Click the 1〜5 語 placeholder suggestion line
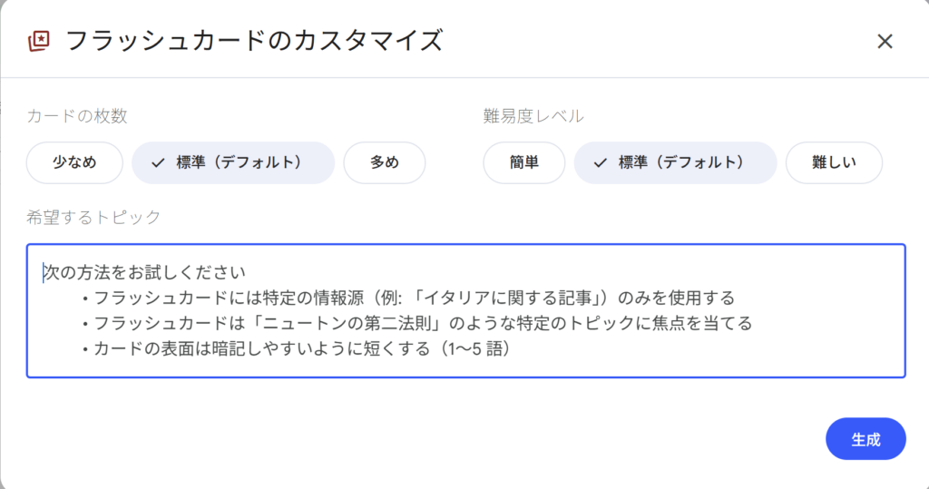The height and width of the screenshot is (489, 929). (x=301, y=348)
